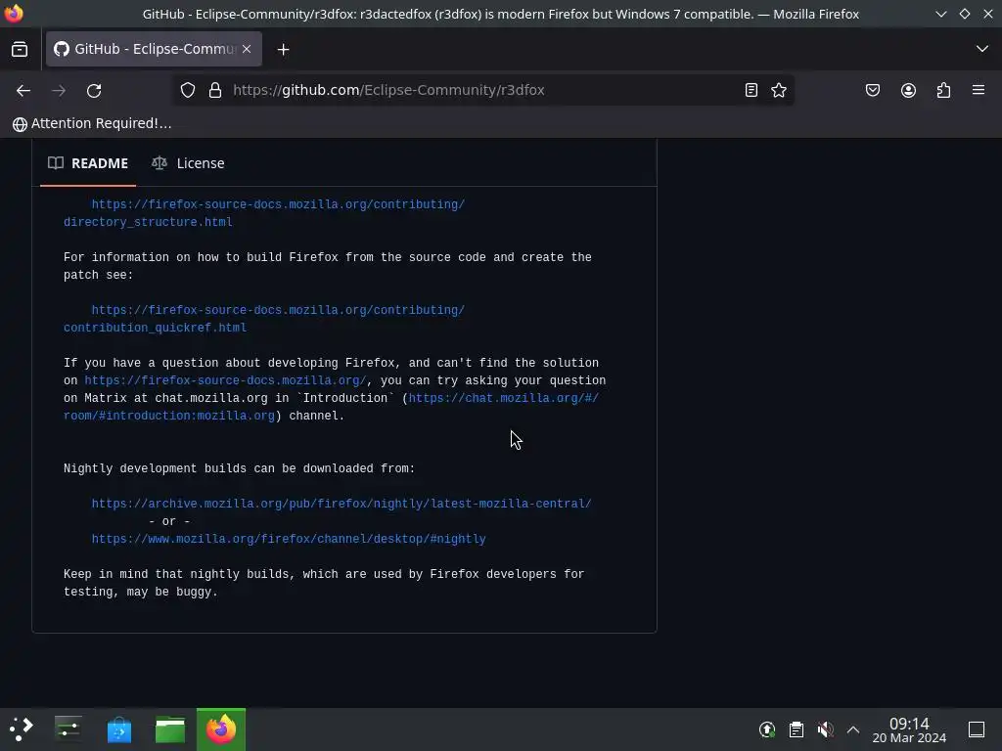Click text 'Nightly development builds can be downloaded from:'
This screenshot has width=1002, height=751.
pyautogui.click(x=239, y=468)
